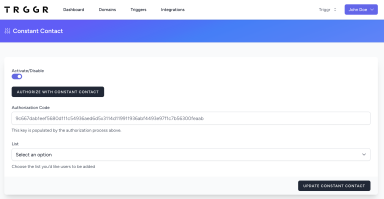Navigate to Integrations
Screen dimensions: 384x199
coord(172,9)
